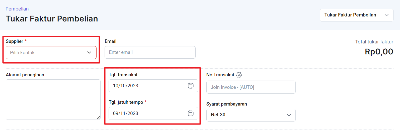Image resolution: width=400 pixels, height=132 pixels.
Task: Click chevron on top-right Tukar Faktur Pembelian selector
Action: pos(386,15)
